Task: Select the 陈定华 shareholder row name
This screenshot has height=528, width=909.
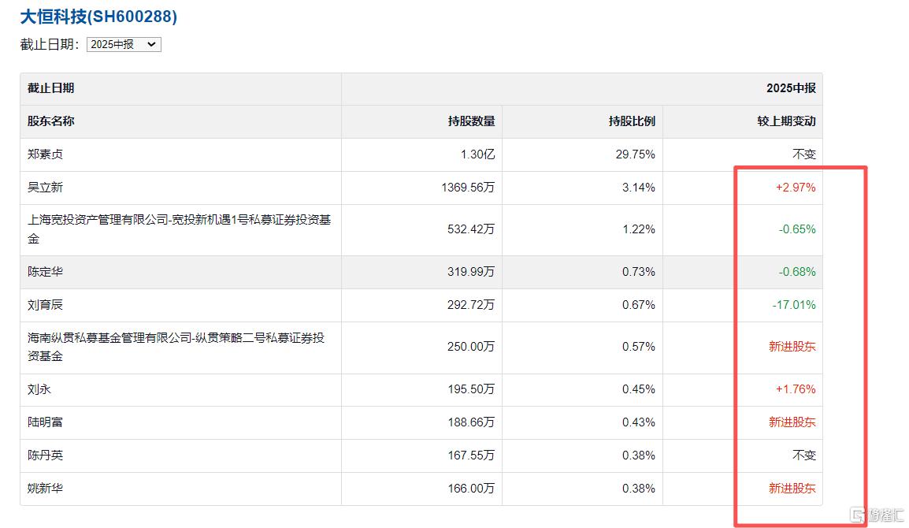Action: coord(45,272)
